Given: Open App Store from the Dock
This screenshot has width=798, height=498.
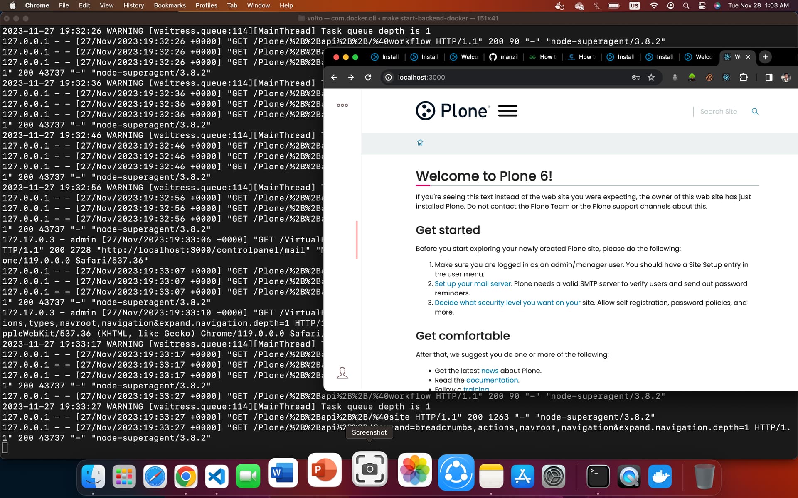Looking at the screenshot, I should (x=522, y=476).
